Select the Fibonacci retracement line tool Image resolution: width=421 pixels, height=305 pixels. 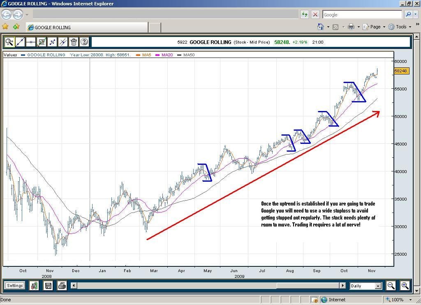52,42
